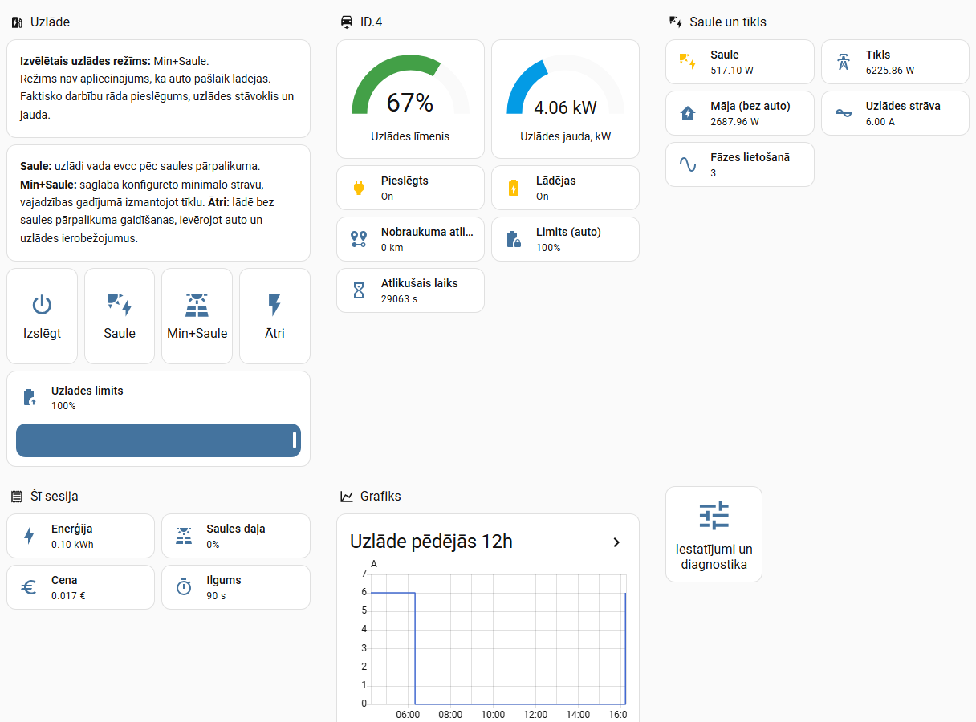Open the 67% Uzlādes līmenis gauge
976x722 pixels.
[x=410, y=99]
